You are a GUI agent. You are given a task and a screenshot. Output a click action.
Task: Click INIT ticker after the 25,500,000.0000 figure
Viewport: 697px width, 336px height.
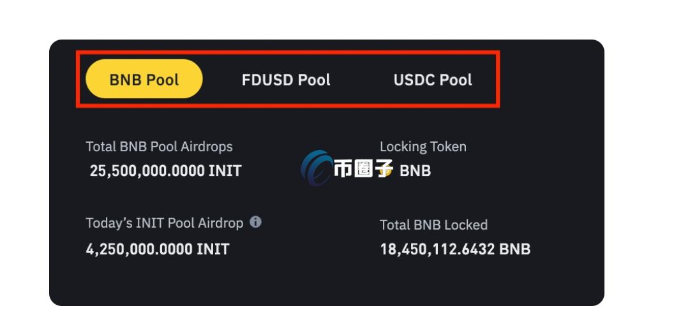225,171
